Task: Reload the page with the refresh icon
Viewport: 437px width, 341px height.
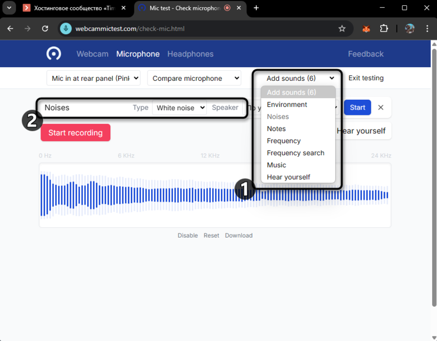Action: coord(45,29)
